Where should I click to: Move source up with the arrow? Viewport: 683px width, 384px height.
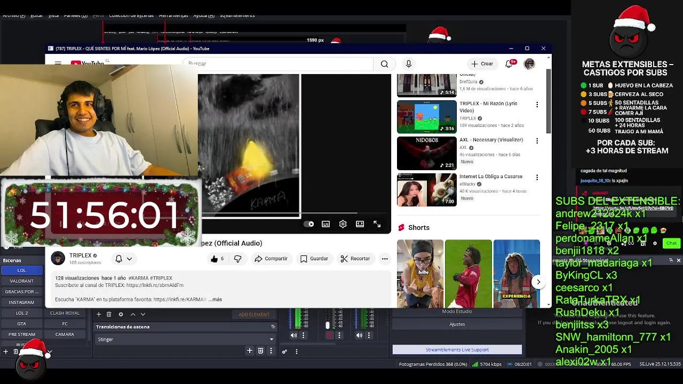tap(133, 314)
